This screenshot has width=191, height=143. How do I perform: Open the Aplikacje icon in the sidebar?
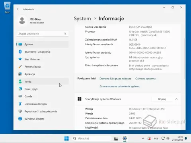20,74
